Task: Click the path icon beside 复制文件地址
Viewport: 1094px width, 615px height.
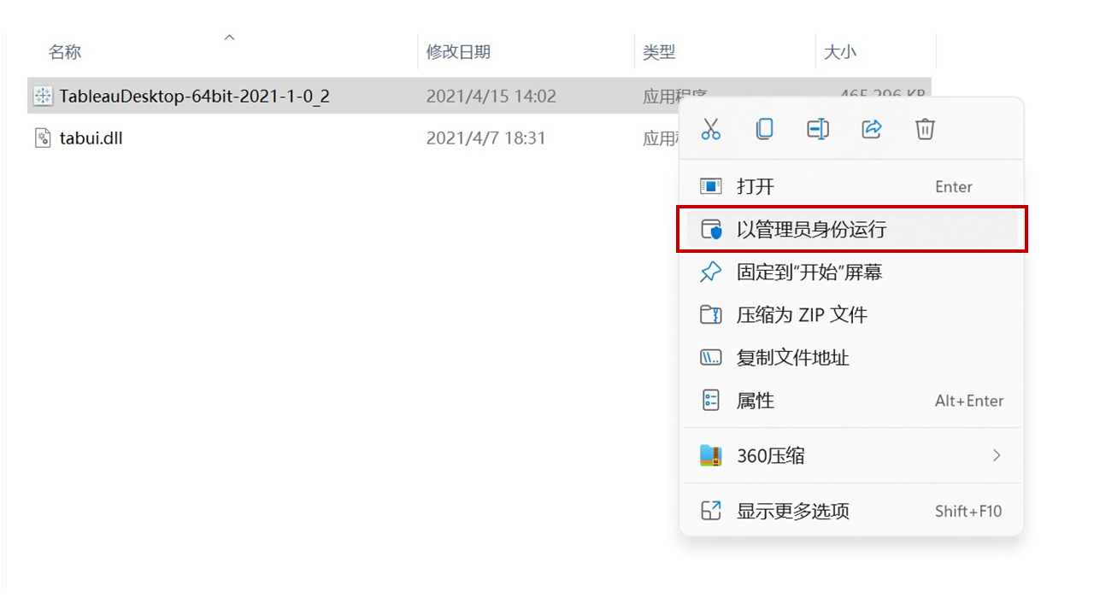Action: click(x=711, y=357)
